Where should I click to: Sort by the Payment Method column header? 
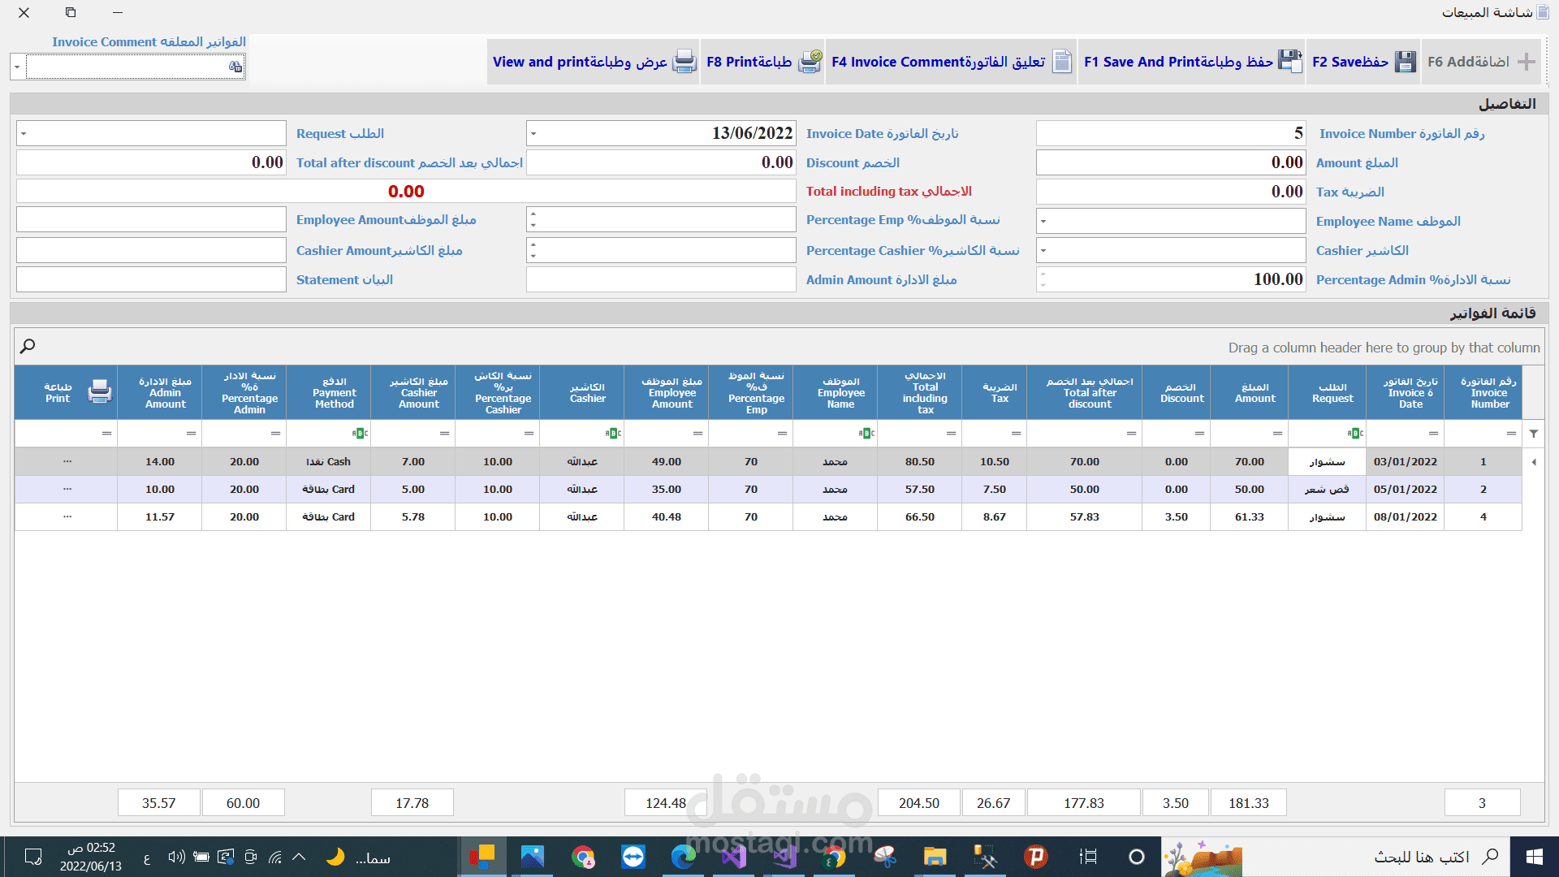[334, 393]
